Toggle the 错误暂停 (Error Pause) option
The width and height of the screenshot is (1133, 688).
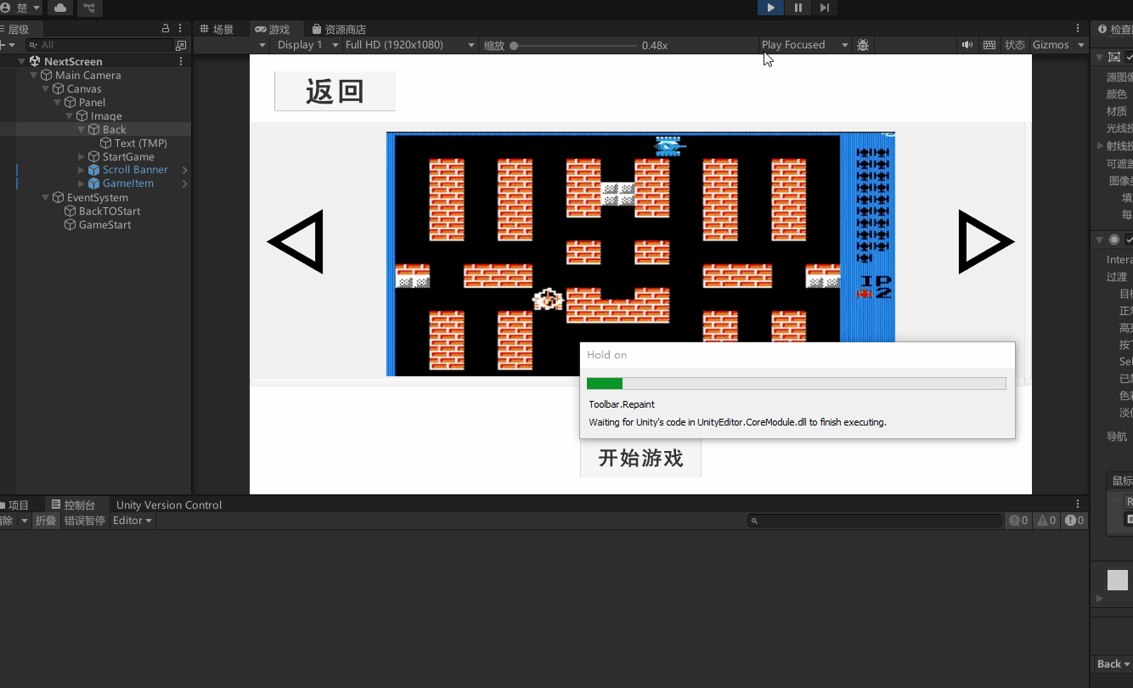85,521
